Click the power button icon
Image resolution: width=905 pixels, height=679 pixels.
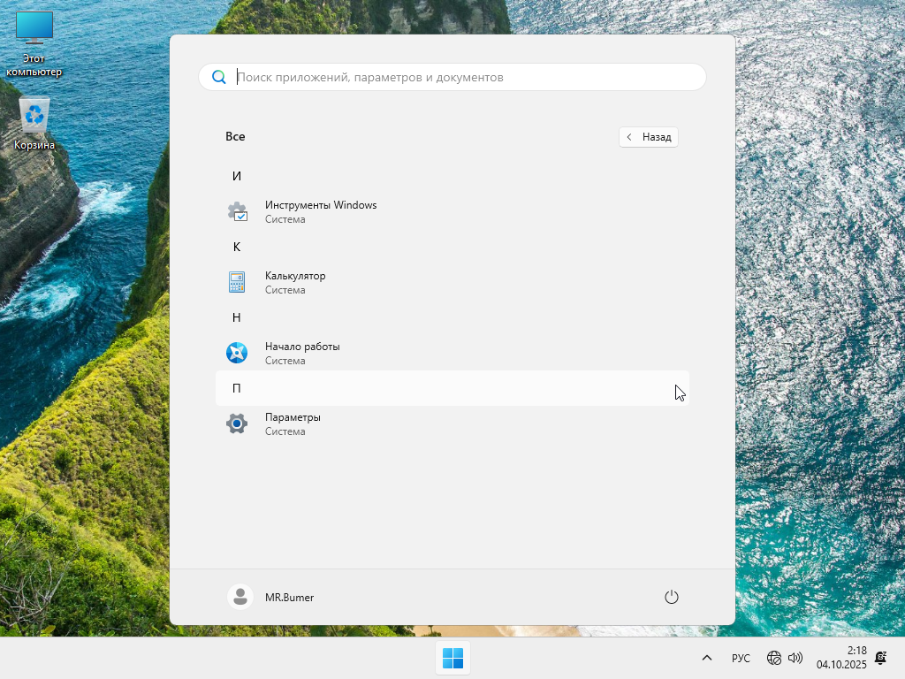[x=671, y=598]
